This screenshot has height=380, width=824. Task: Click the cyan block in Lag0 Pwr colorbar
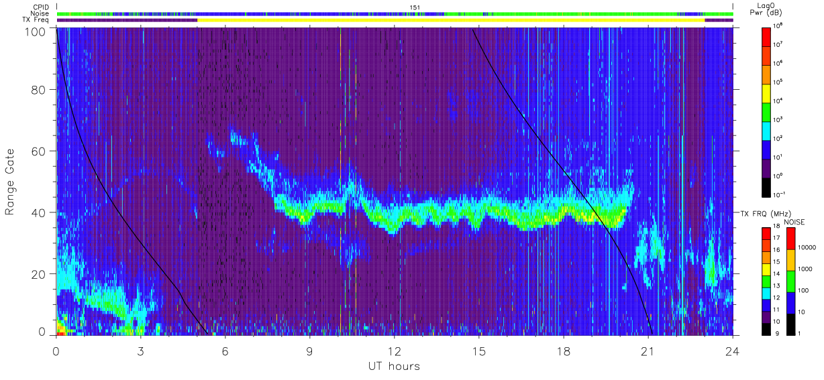click(x=767, y=129)
